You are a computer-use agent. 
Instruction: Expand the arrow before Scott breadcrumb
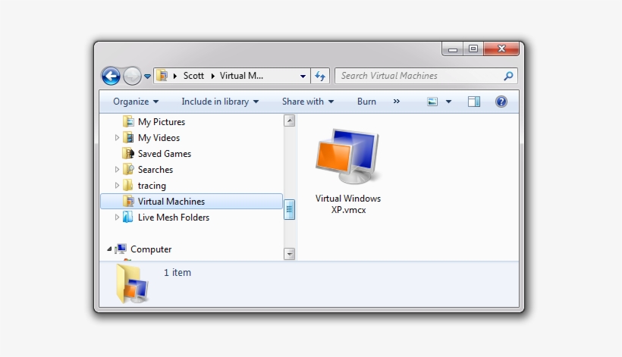coord(175,76)
